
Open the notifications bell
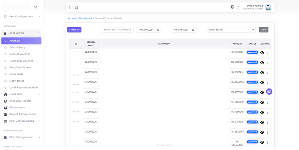pyautogui.click(x=238, y=7)
